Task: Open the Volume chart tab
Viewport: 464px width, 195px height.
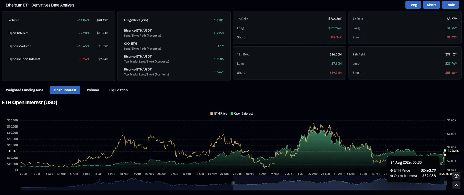Action: (x=93, y=90)
